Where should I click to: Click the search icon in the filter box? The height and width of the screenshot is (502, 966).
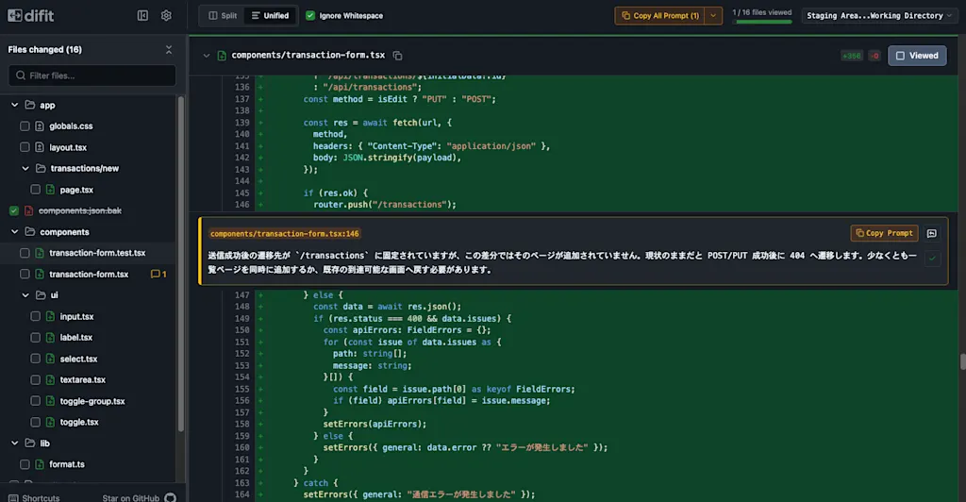point(21,75)
